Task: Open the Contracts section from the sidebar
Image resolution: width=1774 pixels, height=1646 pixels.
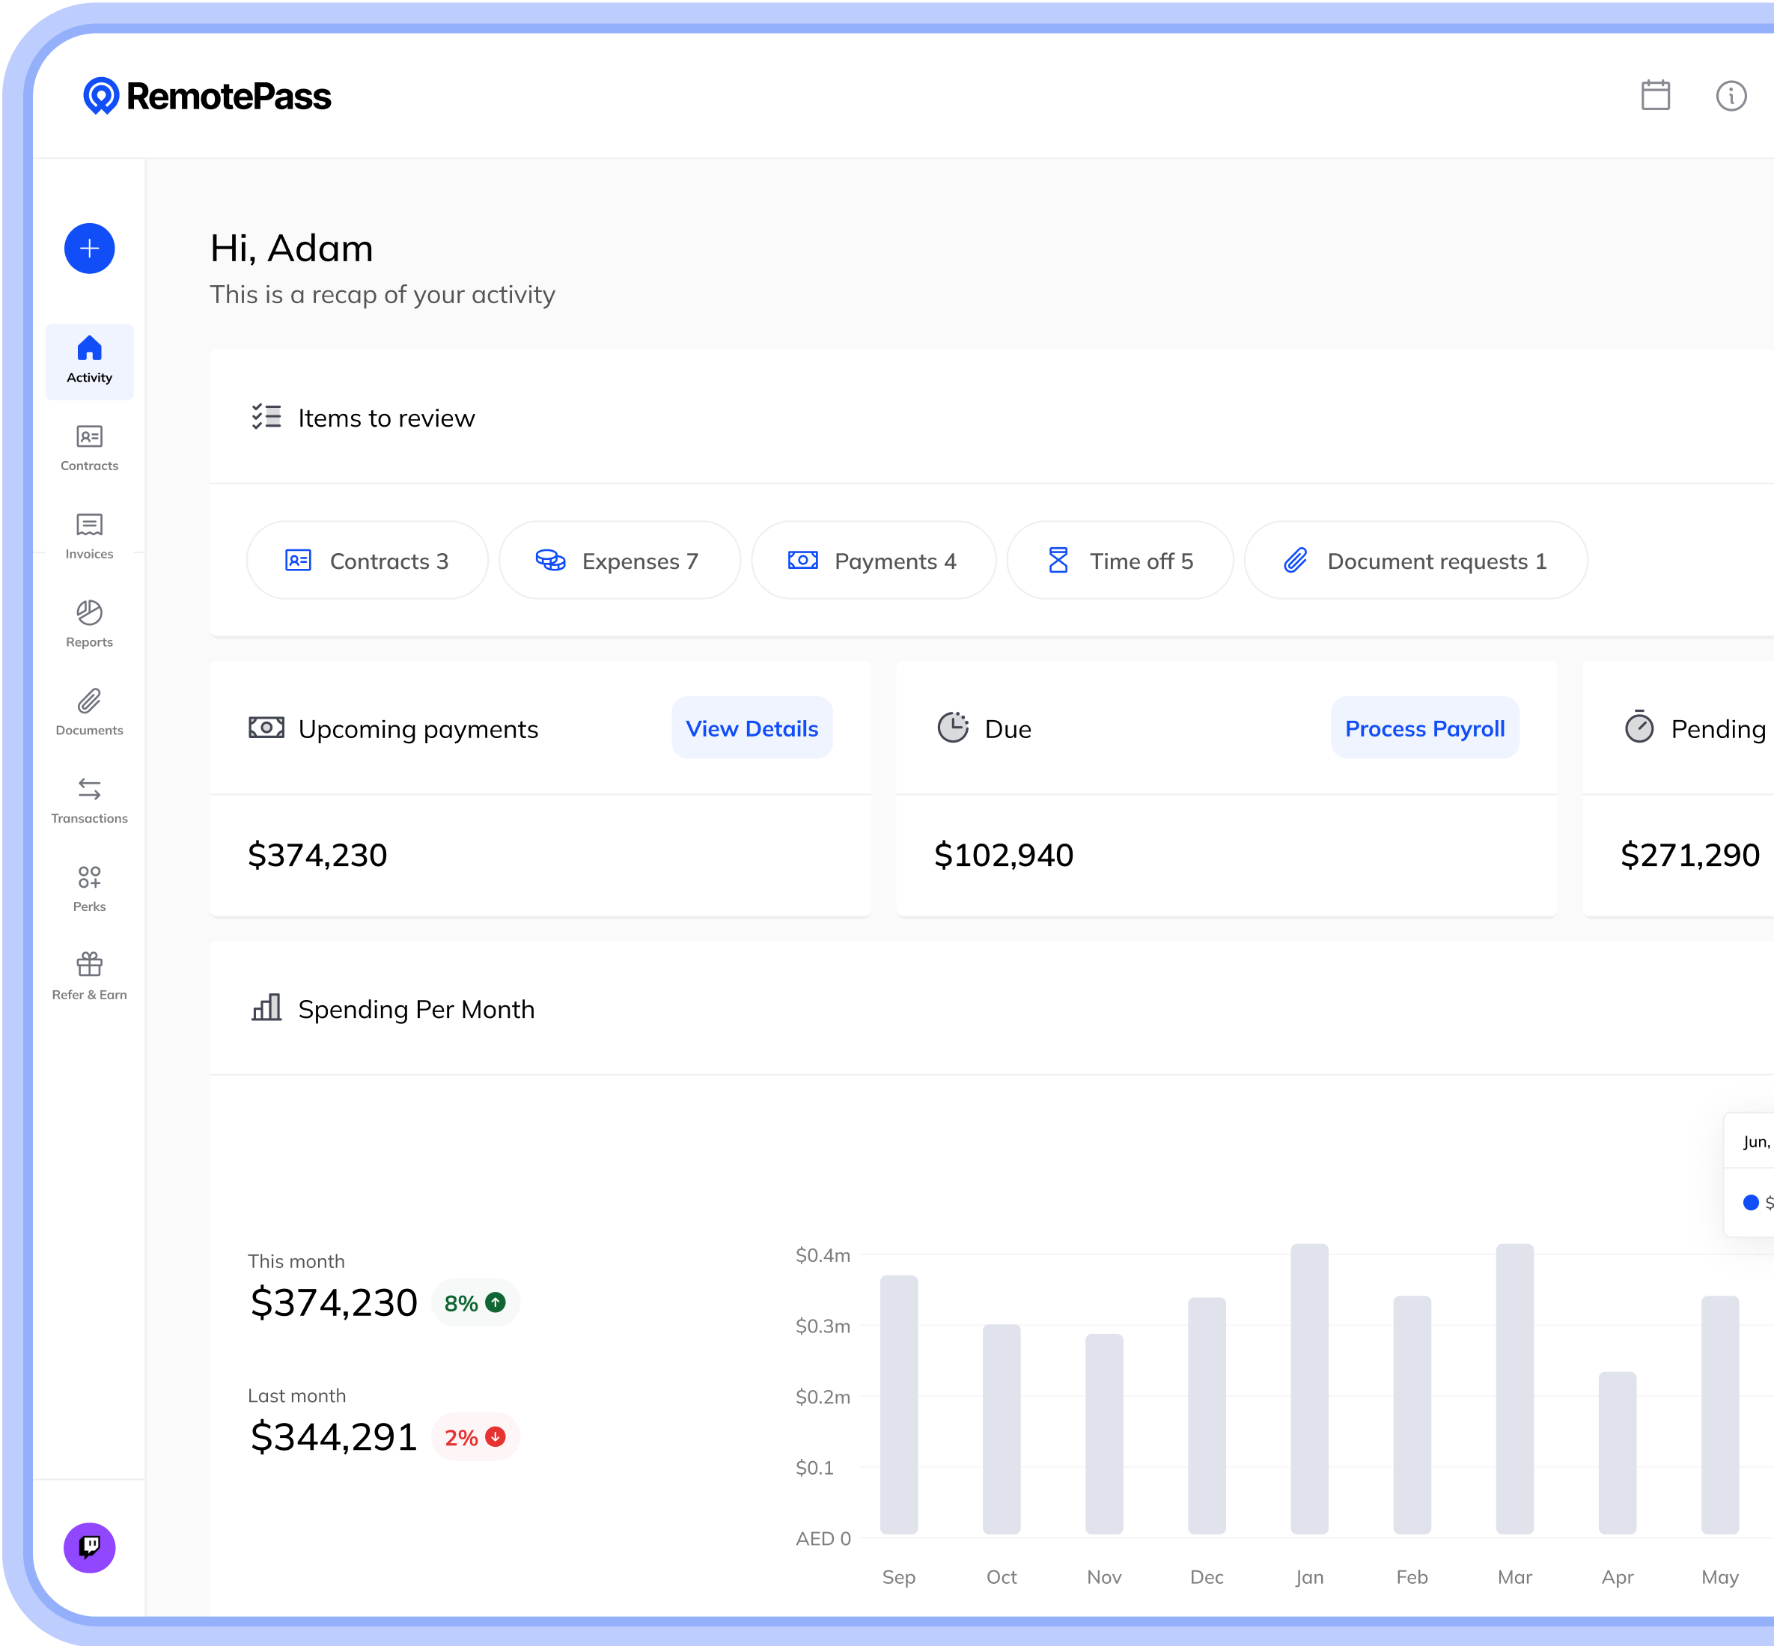Action: (x=89, y=450)
